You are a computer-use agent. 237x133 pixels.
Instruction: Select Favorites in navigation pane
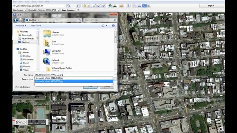click(22, 31)
